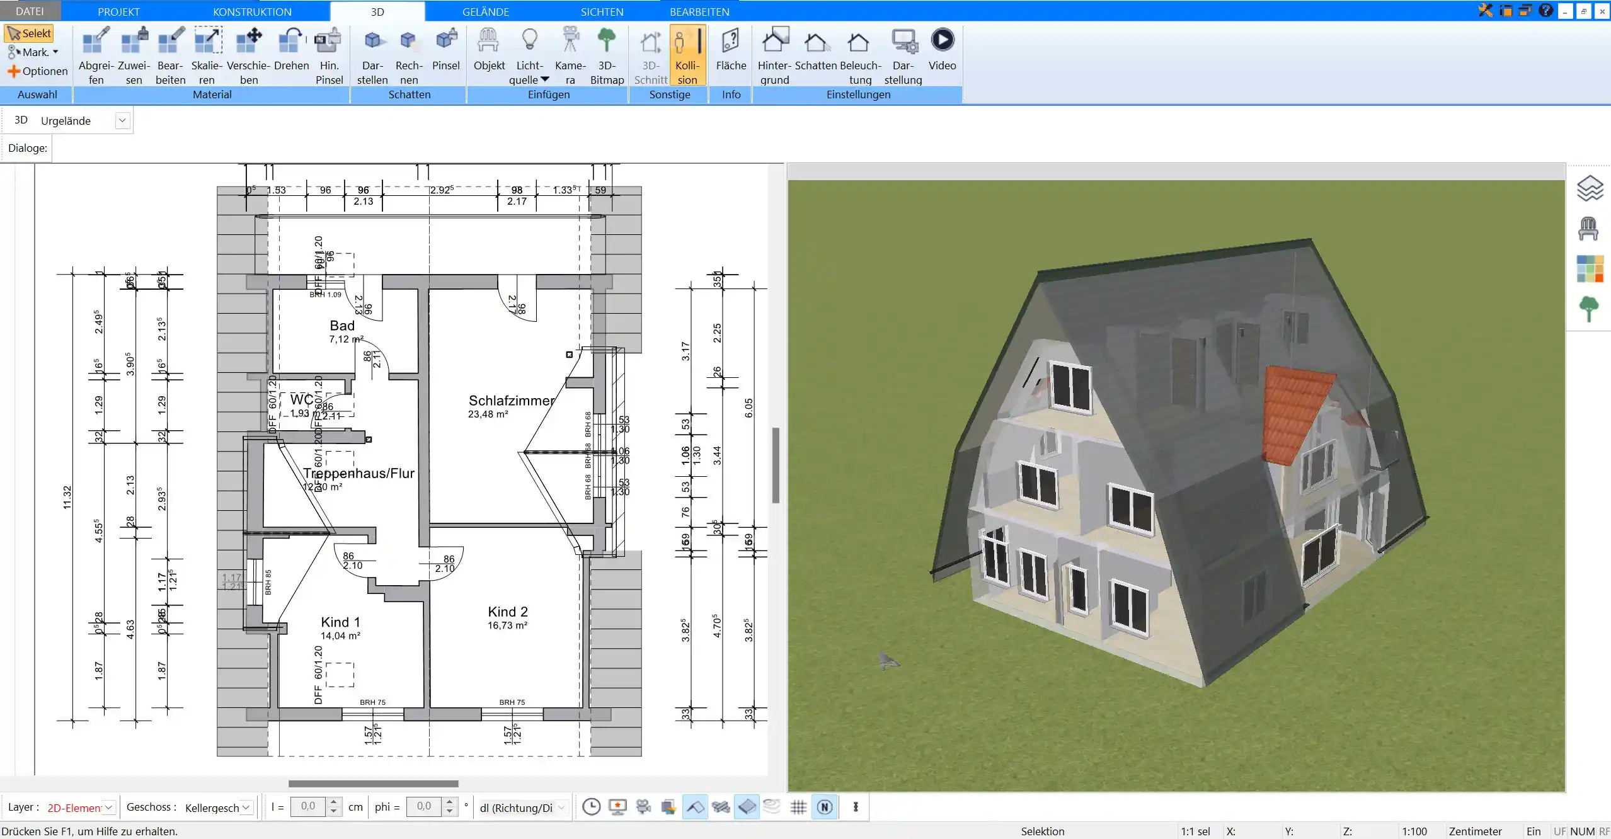Expand the Mark. dropdown arrow
The width and height of the screenshot is (1611, 839).
(x=55, y=52)
